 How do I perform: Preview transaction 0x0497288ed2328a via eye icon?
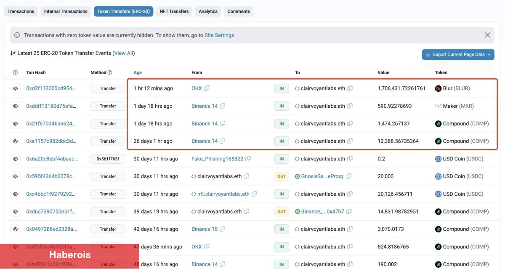pos(16,229)
